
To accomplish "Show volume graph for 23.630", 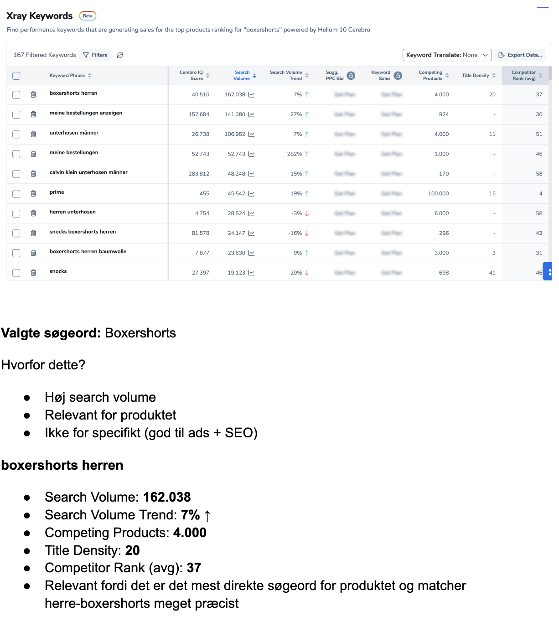I will tap(251, 253).
